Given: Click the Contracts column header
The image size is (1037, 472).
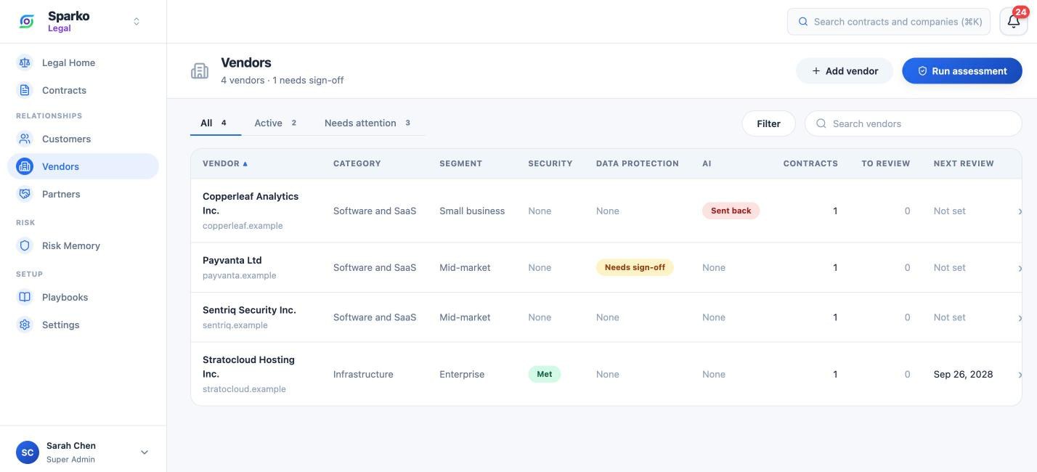Looking at the screenshot, I should (x=810, y=163).
